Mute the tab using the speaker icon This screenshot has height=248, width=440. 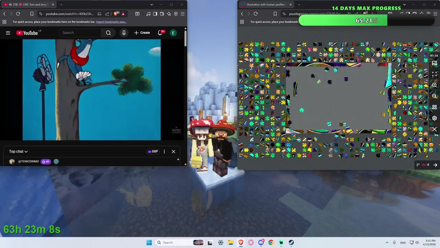(10, 4)
